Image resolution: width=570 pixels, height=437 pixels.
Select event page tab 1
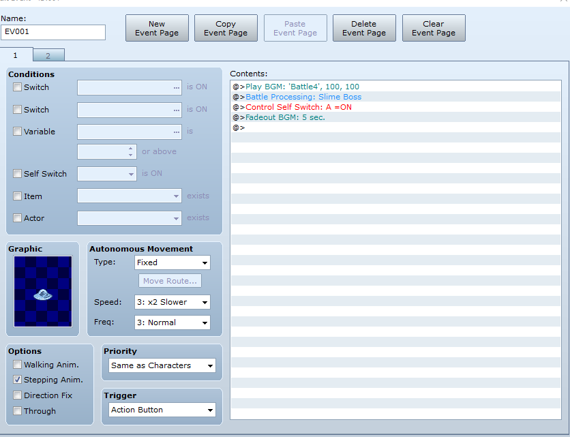[16, 55]
